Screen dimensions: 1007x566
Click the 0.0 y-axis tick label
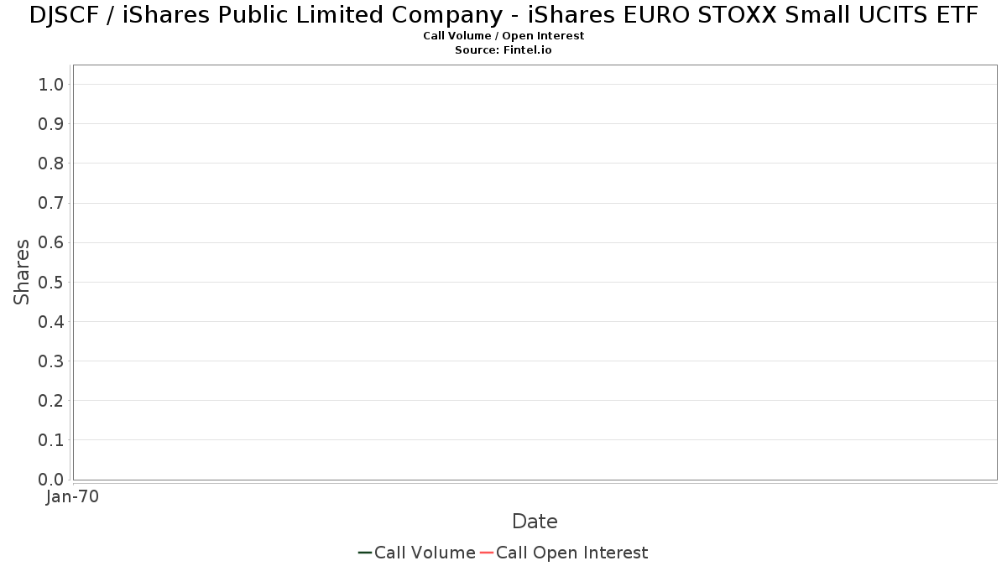pyautogui.click(x=51, y=480)
